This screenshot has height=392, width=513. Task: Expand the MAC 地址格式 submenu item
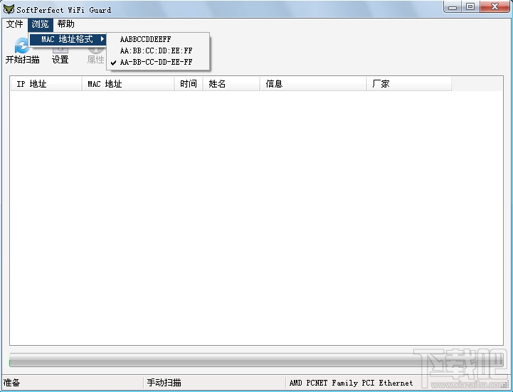click(68, 39)
